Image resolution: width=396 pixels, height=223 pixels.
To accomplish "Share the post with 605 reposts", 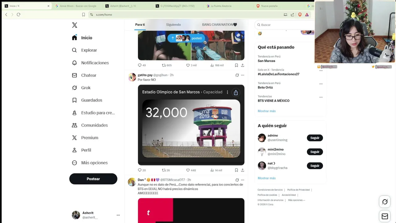I will coord(243,65).
